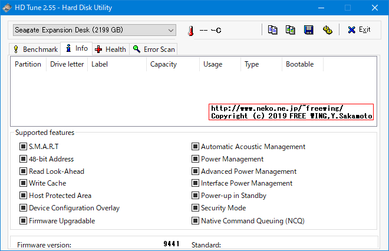Image resolution: width=389 pixels, height=251 pixels.
Task: Click the copy screenshot to clipboard icon
Action: point(290,30)
